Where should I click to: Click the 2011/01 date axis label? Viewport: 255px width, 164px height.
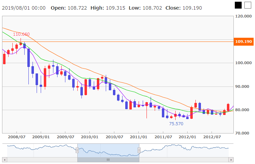pyautogui.click(x=138, y=137)
